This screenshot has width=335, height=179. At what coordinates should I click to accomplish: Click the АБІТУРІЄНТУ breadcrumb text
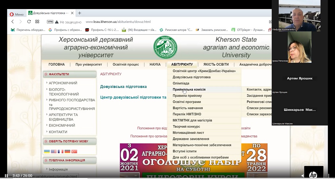(111, 74)
